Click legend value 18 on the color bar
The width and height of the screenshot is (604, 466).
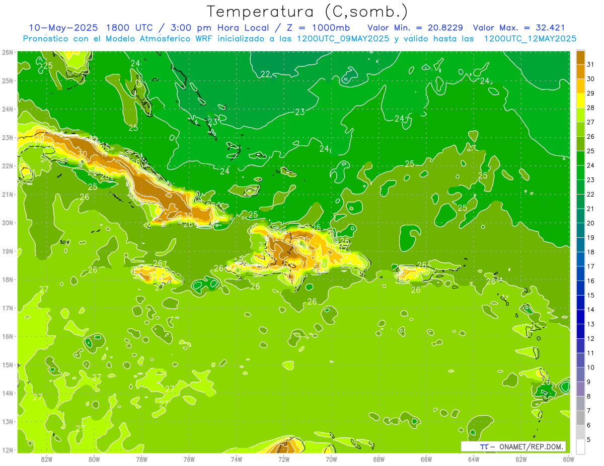tap(590, 252)
